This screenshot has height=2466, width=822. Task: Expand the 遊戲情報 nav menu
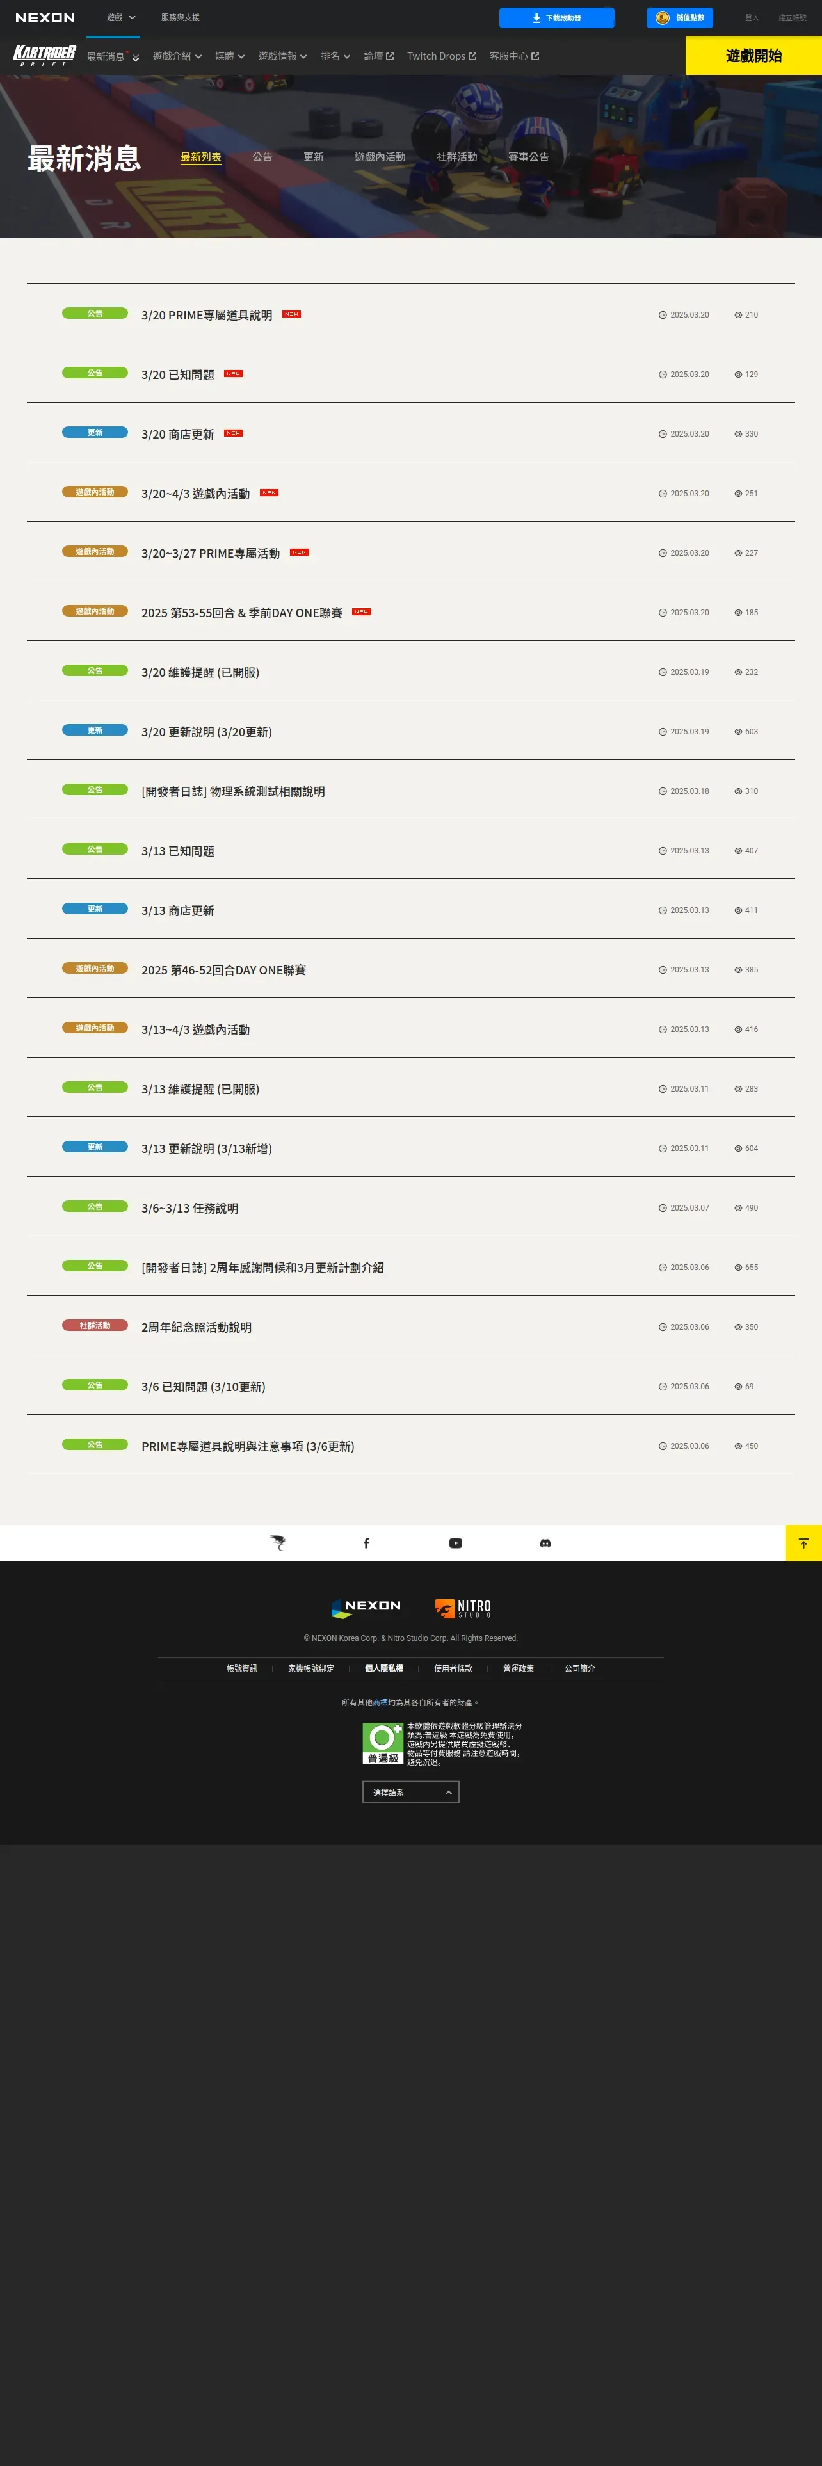point(282,56)
